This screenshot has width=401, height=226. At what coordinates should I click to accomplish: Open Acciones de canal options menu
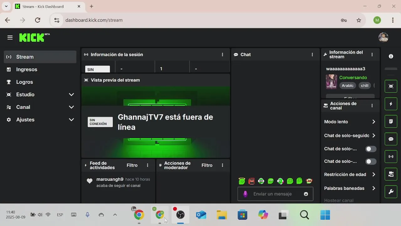(x=372, y=106)
